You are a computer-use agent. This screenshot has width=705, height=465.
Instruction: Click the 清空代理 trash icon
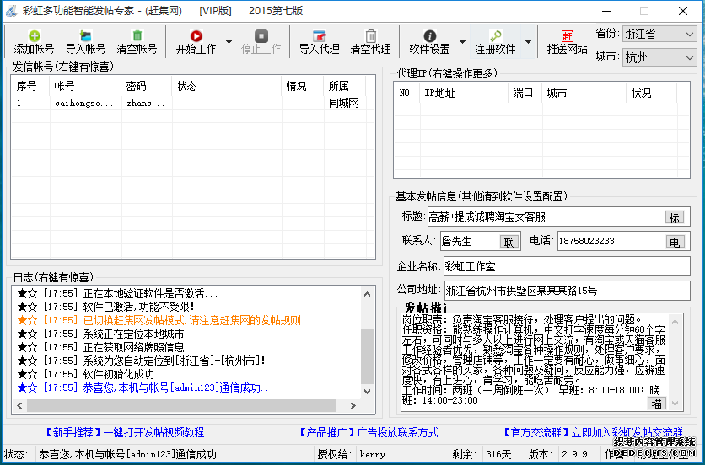coord(371,36)
